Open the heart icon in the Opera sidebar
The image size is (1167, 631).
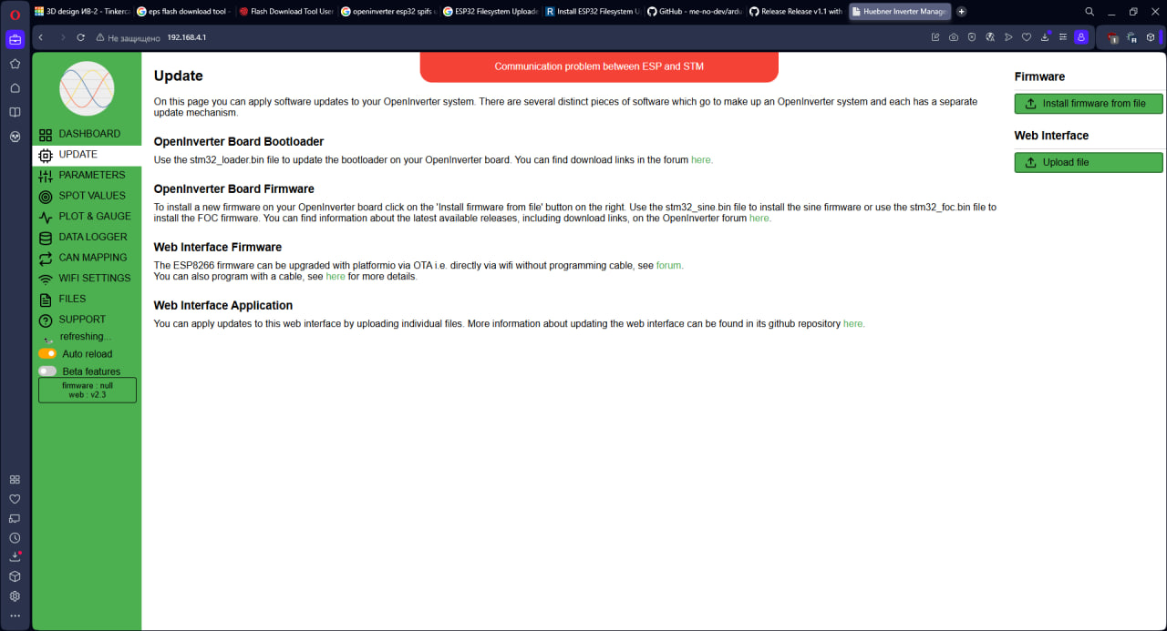(x=15, y=499)
